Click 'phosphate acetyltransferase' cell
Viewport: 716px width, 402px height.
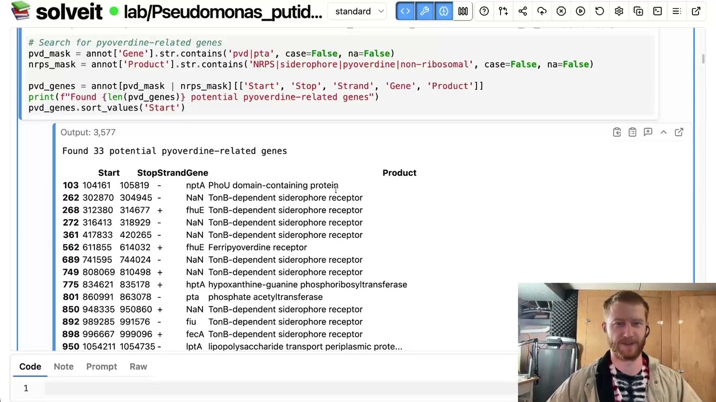coord(265,297)
